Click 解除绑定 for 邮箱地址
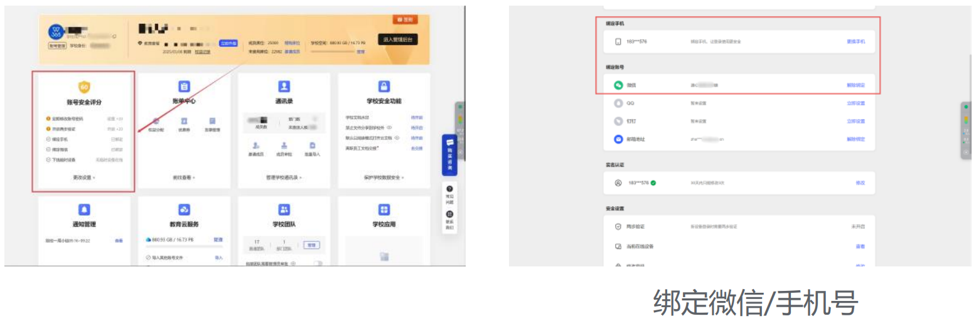 856,139
